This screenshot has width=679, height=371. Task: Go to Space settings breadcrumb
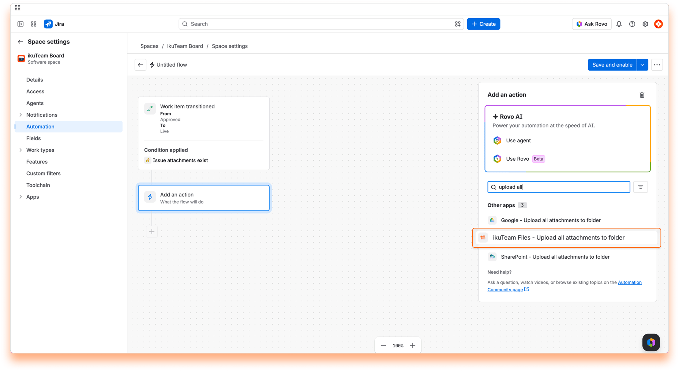tap(230, 46)
